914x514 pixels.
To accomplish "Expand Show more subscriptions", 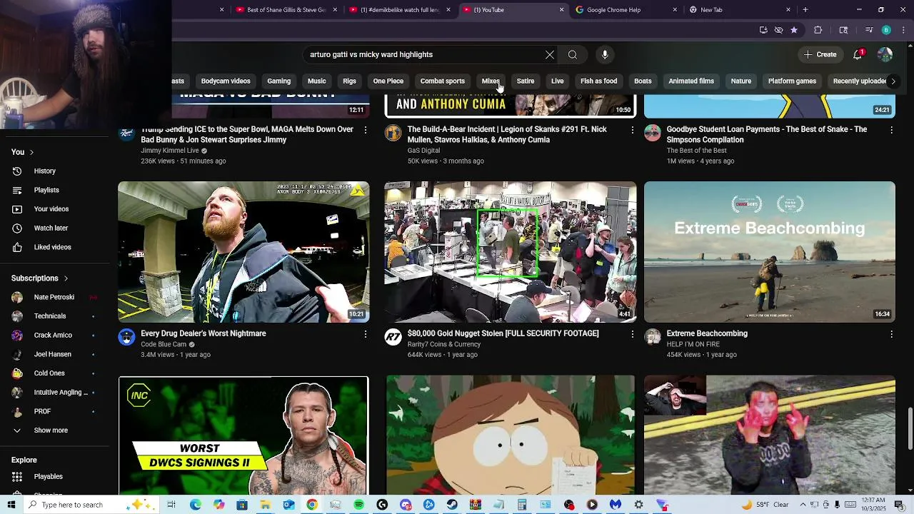I will click(x=50, y=430).
